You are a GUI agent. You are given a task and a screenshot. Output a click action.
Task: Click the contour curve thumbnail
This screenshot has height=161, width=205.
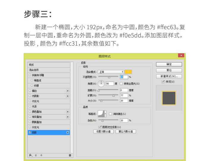coord(101,114)
